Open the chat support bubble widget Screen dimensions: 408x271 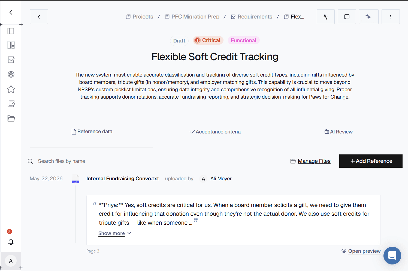click(x=392, y=255)
